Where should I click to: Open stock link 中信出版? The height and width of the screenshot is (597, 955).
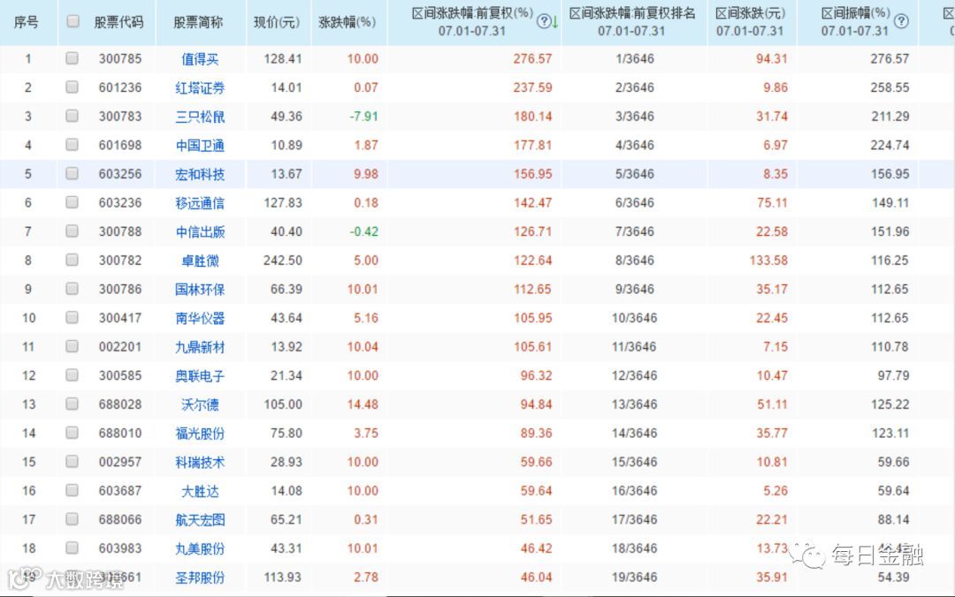[x=200, y=232]
